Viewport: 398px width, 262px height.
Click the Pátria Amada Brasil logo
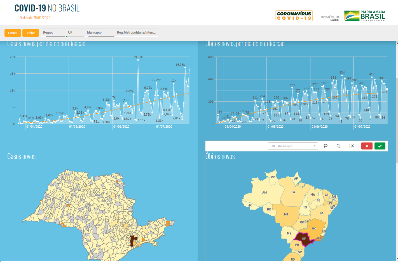pos(365,16)
